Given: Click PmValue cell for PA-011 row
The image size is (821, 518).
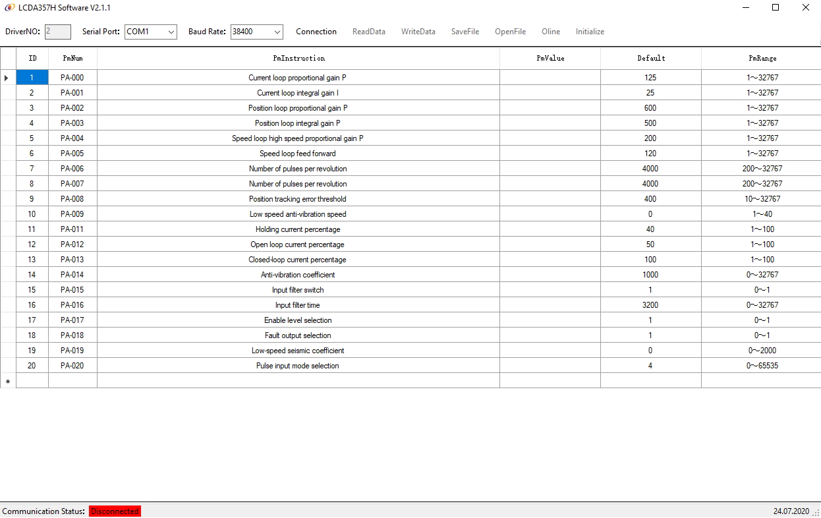Looking at the screenshot, I should coord(550,229).
